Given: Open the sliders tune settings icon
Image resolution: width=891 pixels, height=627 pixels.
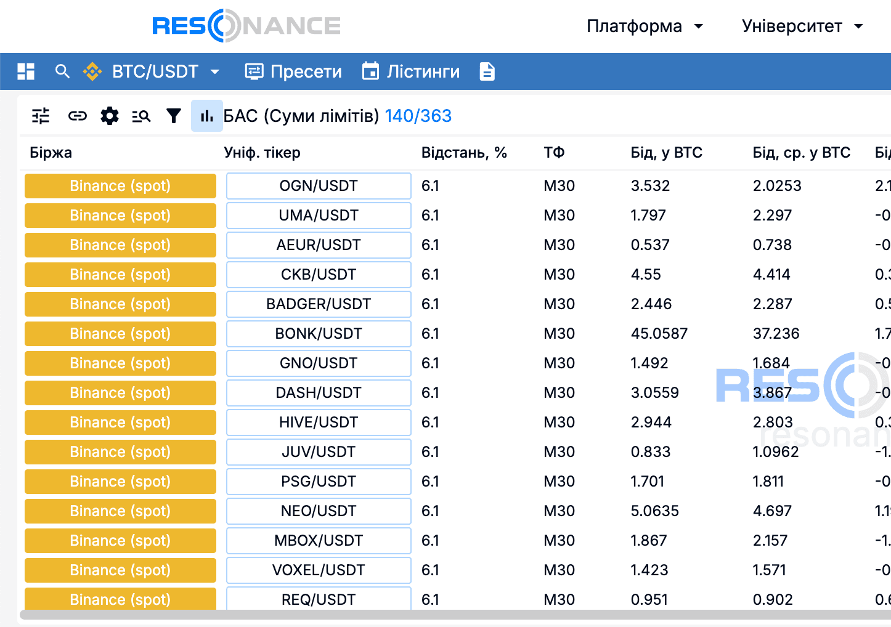Looking at the screenshot, I should pyautogui.click(x=41, y=116).
